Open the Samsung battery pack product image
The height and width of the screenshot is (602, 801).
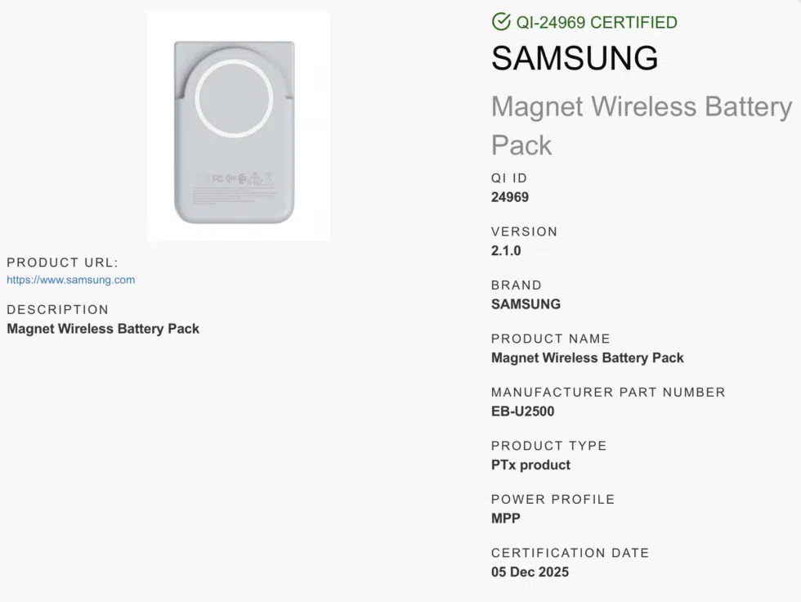coord(239,127)
